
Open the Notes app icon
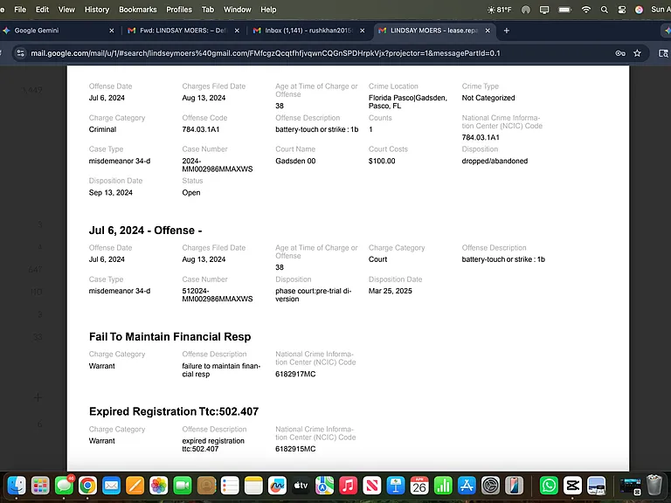point(253,486)
